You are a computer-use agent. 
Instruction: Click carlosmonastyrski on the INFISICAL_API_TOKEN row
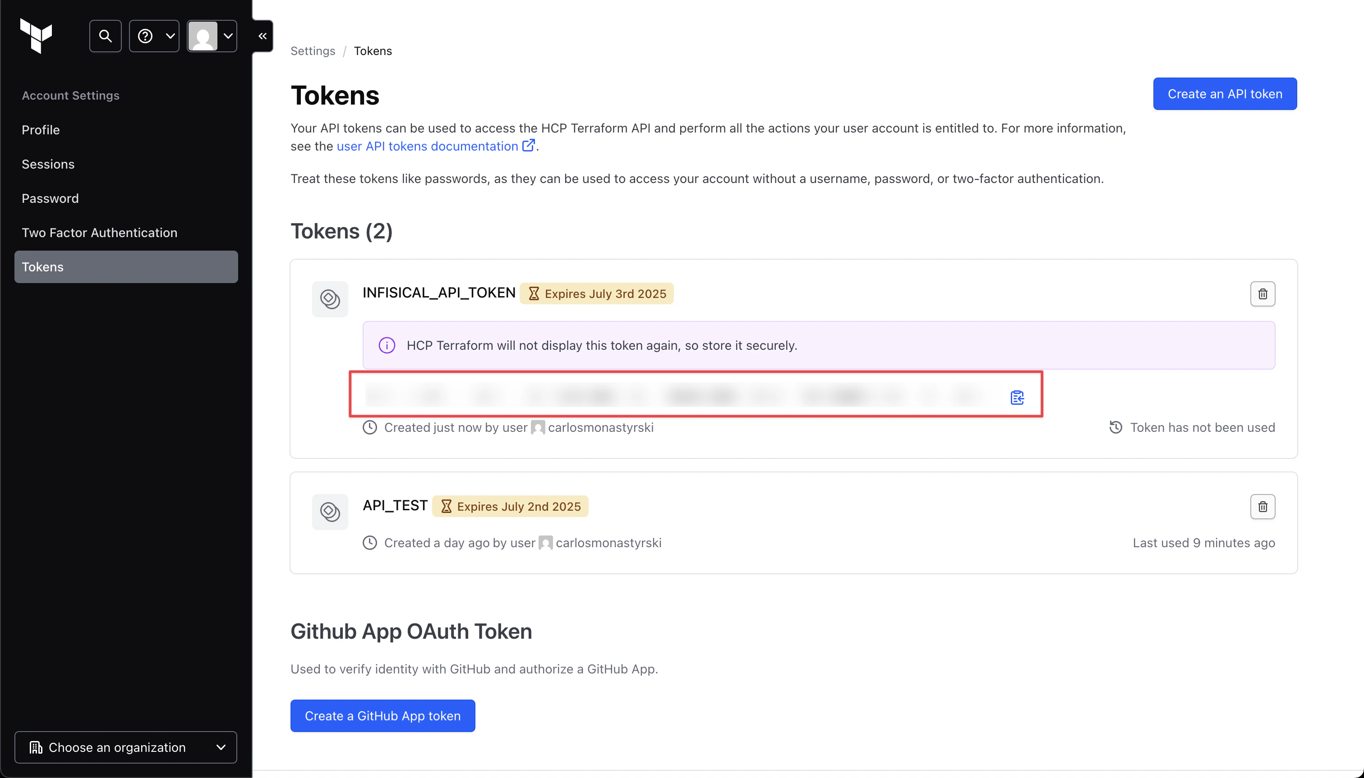(600, 427)
